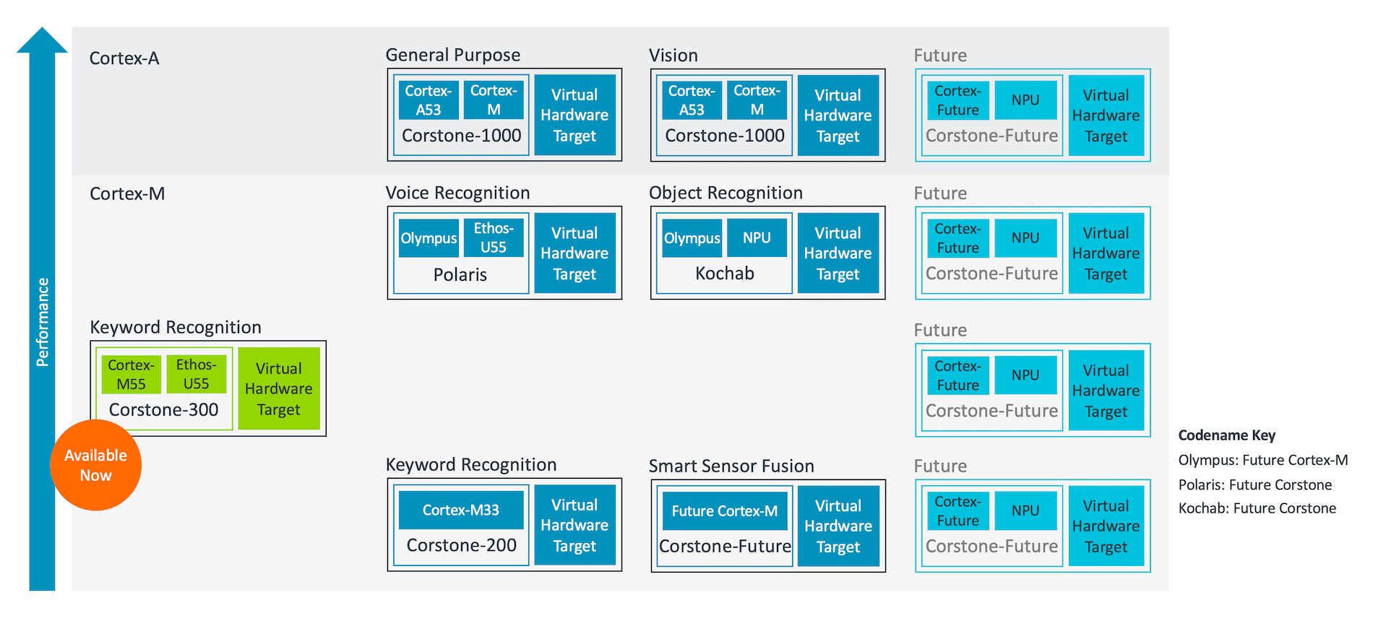Click the Codename Key heading
The width and height of the screenshot is (1373, 621).
(x=1226, y=435)
